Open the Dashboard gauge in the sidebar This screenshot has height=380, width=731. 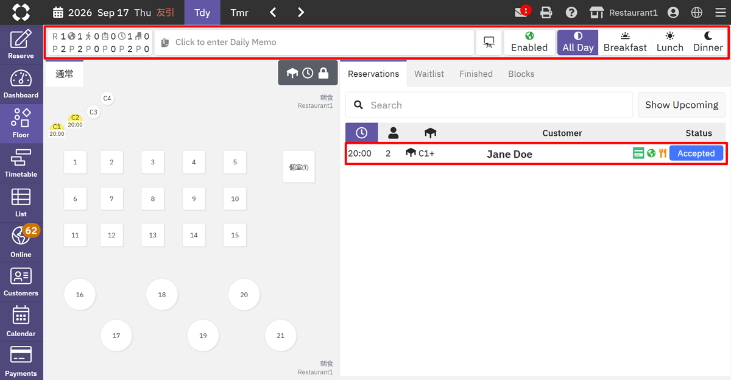coord(21,84)
